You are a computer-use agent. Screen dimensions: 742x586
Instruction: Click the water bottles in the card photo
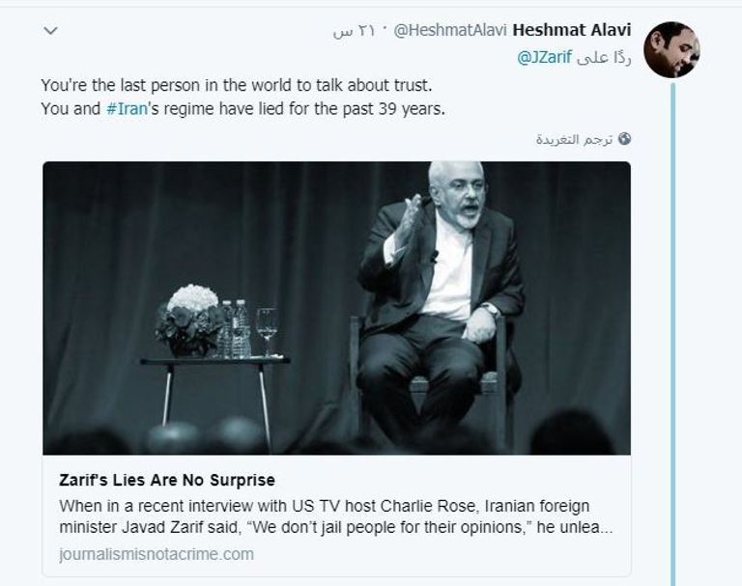click(x=234, y=328)
